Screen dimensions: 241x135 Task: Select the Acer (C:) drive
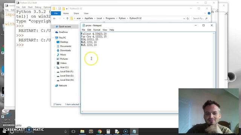point(64,67)
